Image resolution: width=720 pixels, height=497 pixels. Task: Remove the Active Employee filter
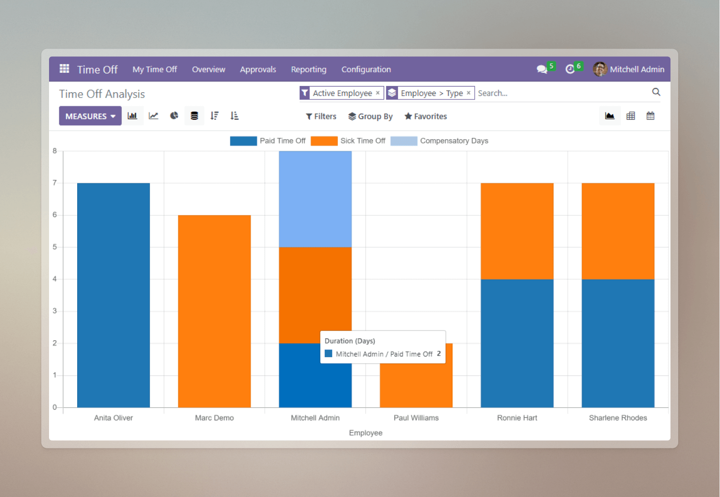pyautogui.click(x=378, y=93)
